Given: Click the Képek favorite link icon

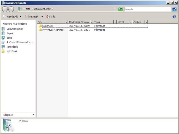Looking at the screenshot, I should [3, 33].
